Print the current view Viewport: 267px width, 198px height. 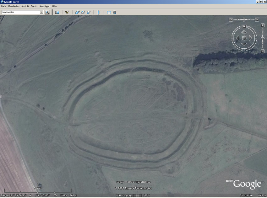114,12
